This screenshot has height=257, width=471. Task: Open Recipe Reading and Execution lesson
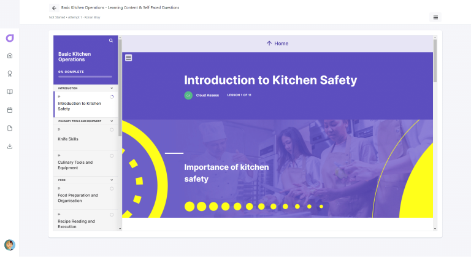click(x=86, y=221)
